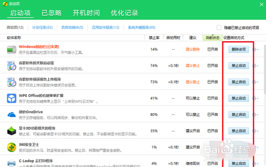The width and height of the screenshot is (266, 167).
Task: Click the 360安全卫士 icon
Action: click(x=11, y=147)
